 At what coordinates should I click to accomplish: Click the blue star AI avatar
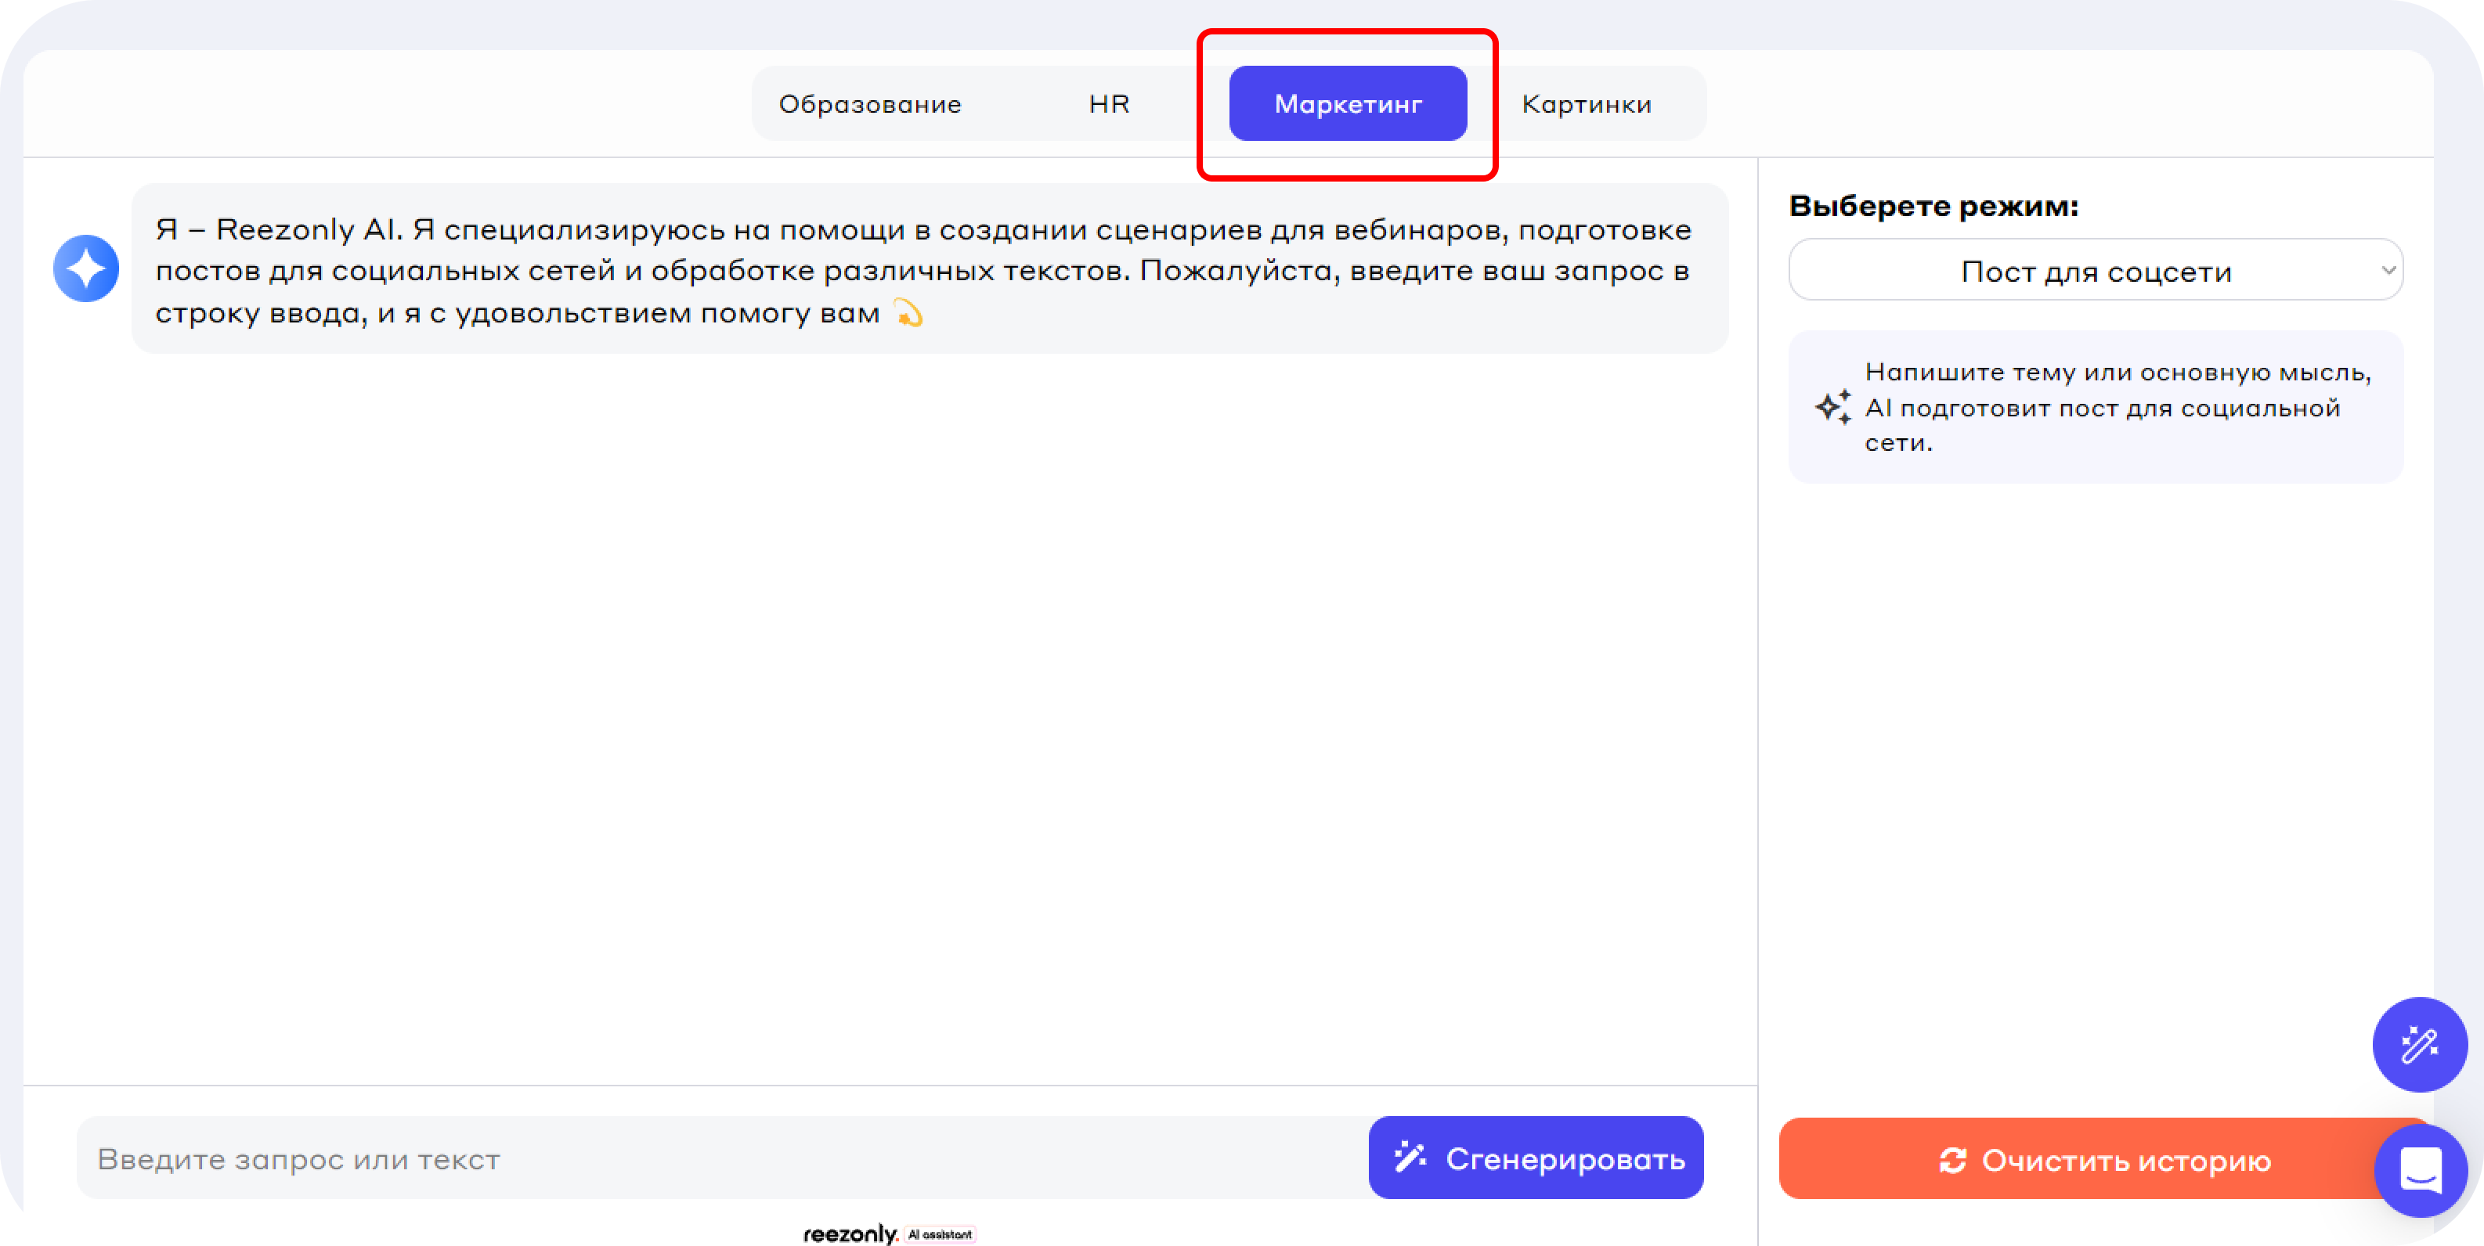(86, 268)
